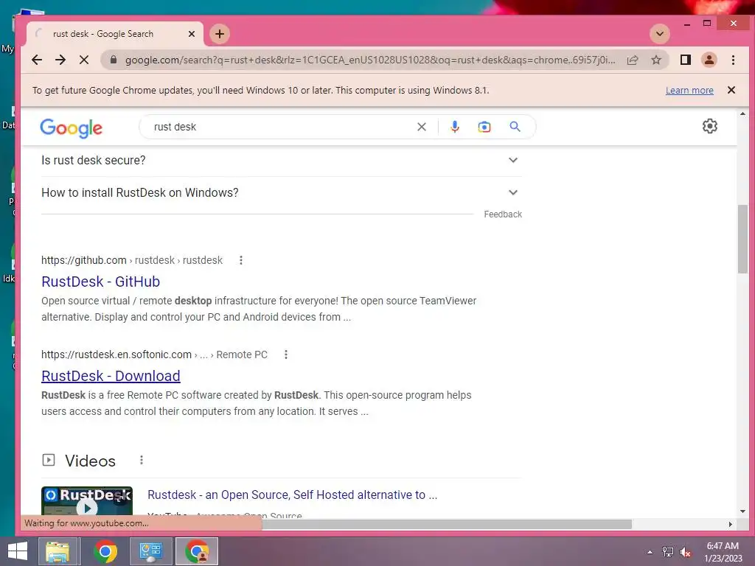Click the vertical scrollbar up arrow
755x566 pixels.
(742, 114)
